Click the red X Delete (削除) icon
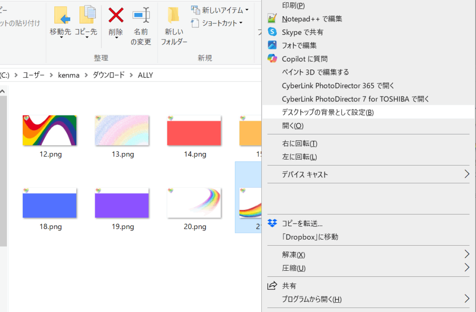This screenshot has height=312, width=476. pos(116,15)
